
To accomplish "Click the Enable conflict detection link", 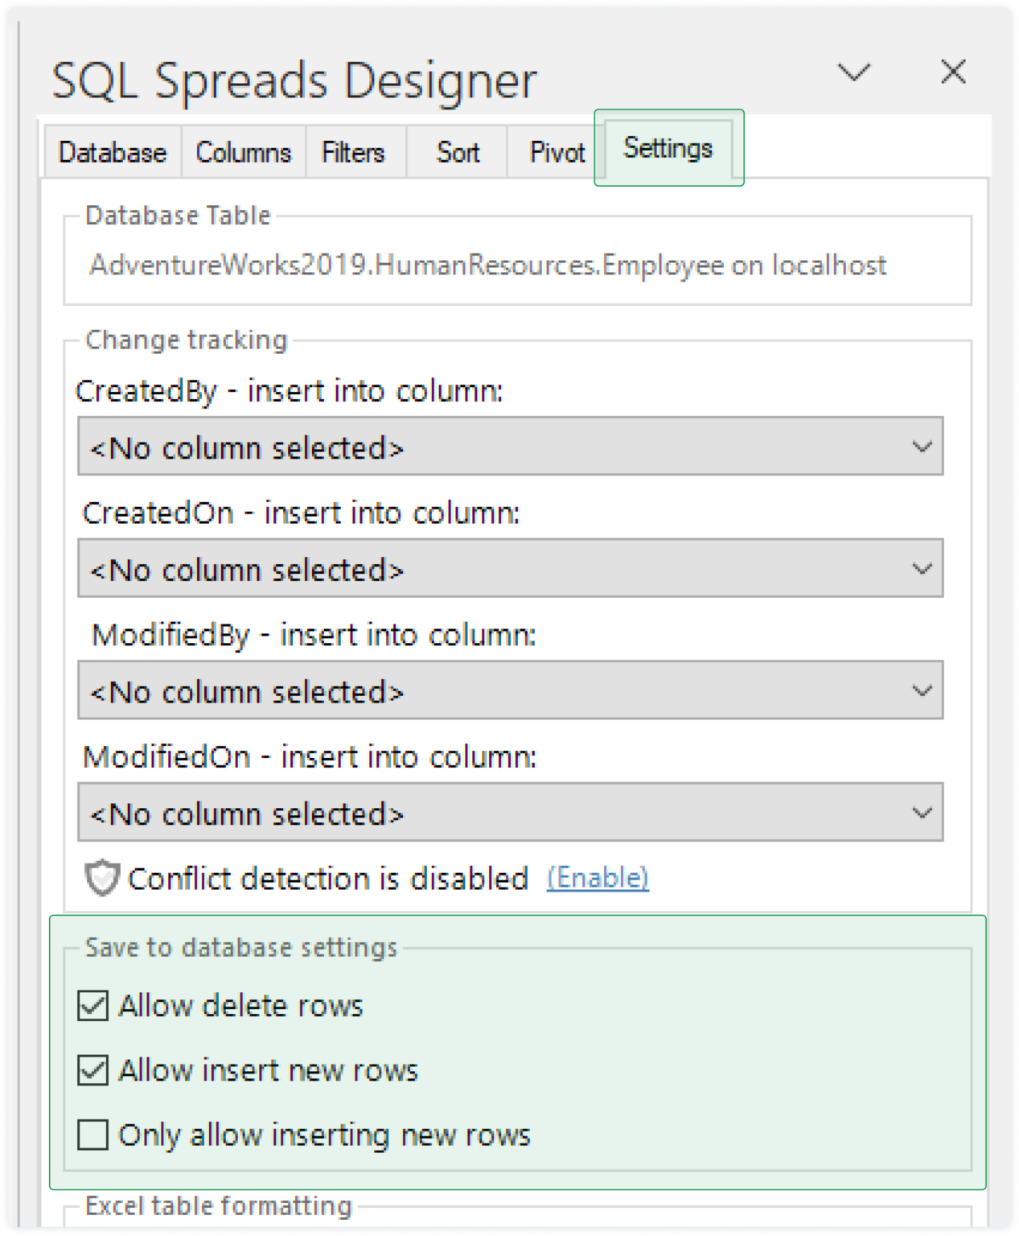I will pyautogui.click(x=598, y=878).
